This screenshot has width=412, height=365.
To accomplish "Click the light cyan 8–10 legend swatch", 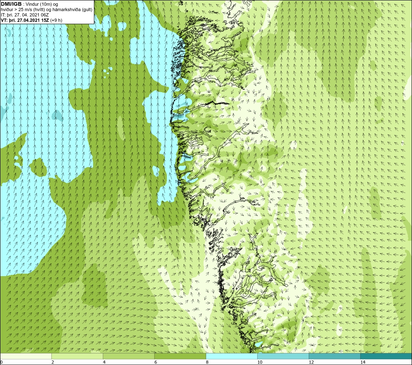I will pyautogui.click(x=232, y=356).
